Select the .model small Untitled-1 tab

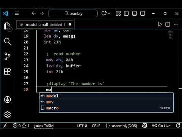tap(45, 24)
